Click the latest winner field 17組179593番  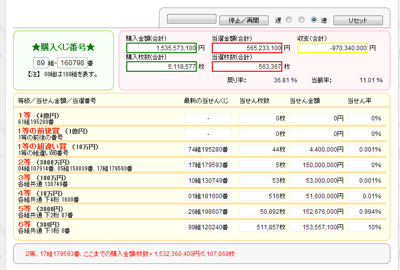(x=208, y=165)
